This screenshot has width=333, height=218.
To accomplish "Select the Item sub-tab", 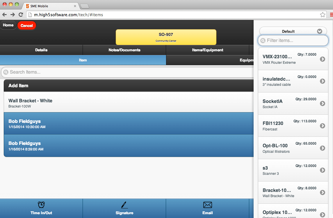I will pos(83,60).
